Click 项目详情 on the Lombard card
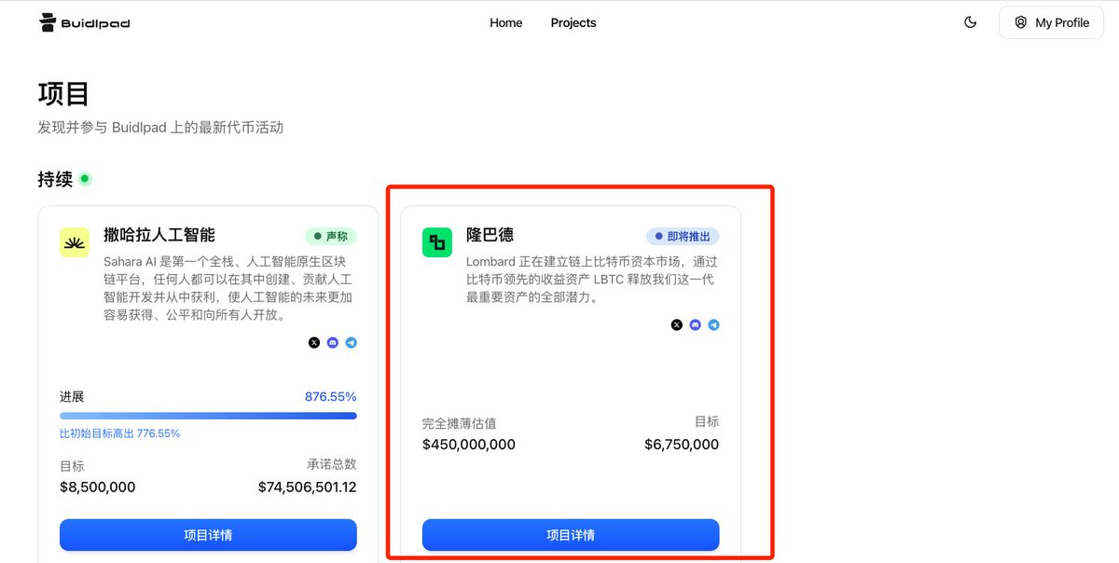Screen dimensions: 1119x563 coord(570,535)
